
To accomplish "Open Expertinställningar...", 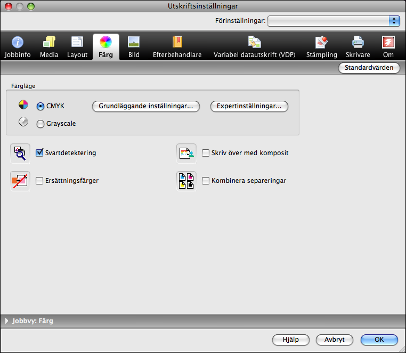I will click(x=249, y=106).
